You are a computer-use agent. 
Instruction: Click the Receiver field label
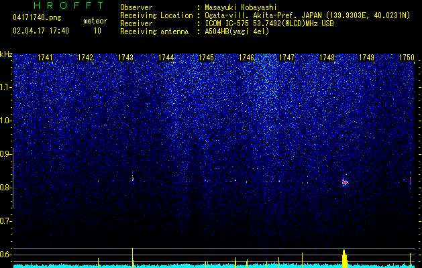(x=136, y=23)
